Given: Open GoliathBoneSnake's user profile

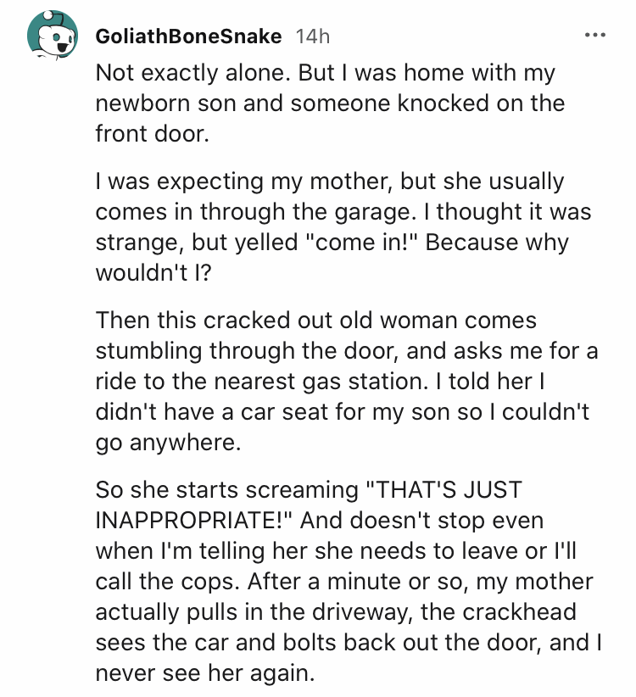Looking at the screenshot, I should click(x=188, y=37).
